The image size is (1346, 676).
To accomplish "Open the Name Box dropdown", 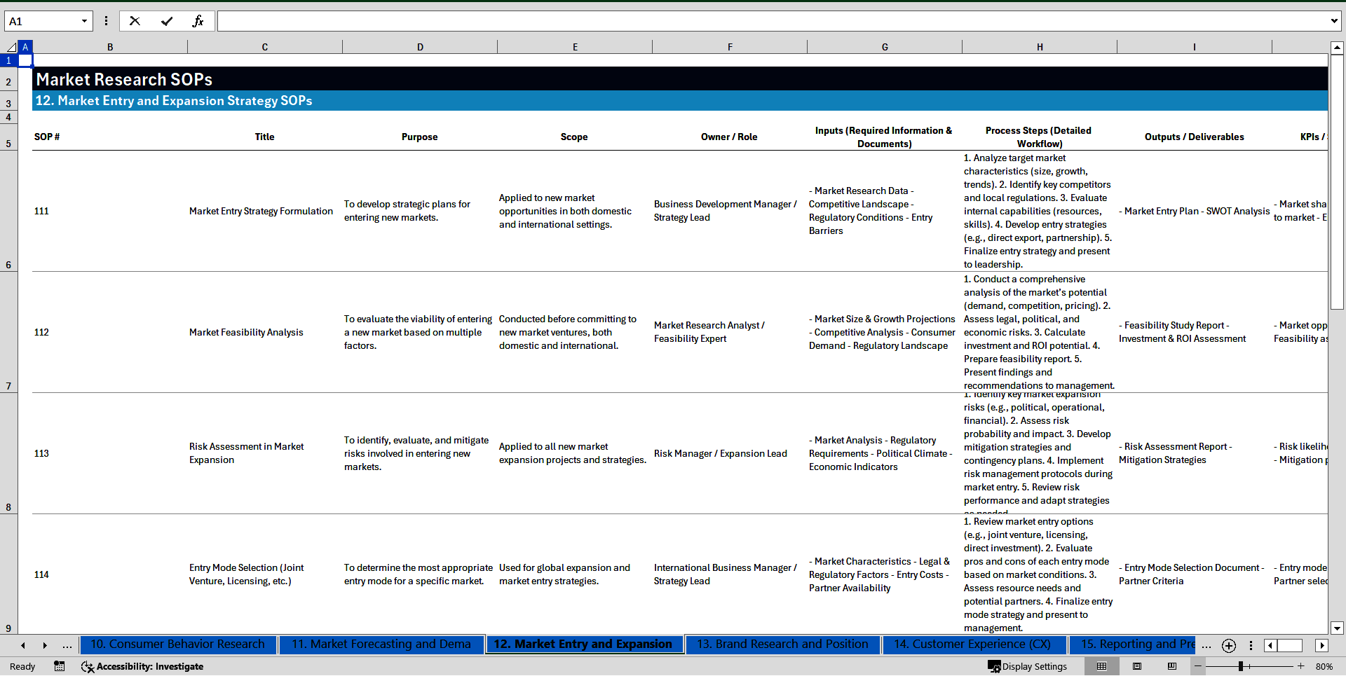I will 84,21.
